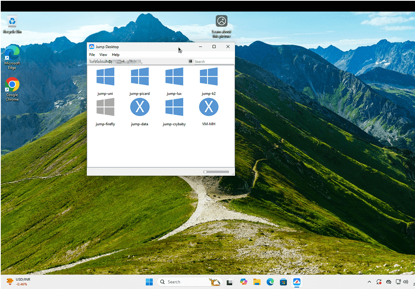Select the jump-data Mac computer
This screenshot has height=289, width=415.
click(140, 107)
